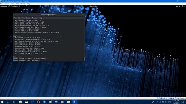Open media player icon on taskbar
Viewport: 186px width, 104px height.
(x=62, y=102)
